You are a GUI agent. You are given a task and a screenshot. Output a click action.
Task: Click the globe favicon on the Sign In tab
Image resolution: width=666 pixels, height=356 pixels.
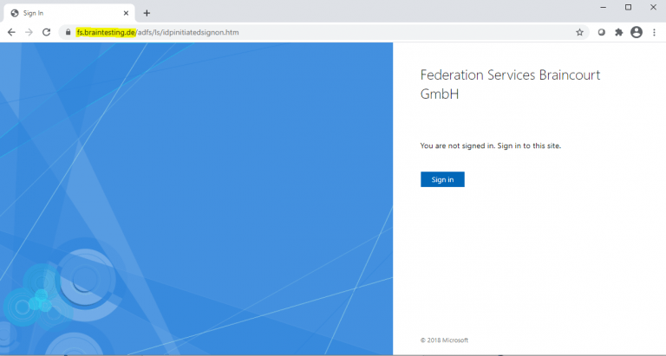click(x=15, y=13)
